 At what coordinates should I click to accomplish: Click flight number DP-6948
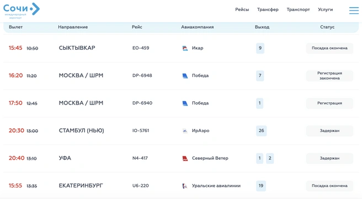coord(142,75)
